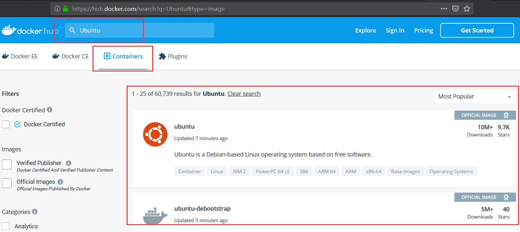Screen dimensions: 520x232
Task: Click the 10M+ Downloads count
Action: click(480, 131)
